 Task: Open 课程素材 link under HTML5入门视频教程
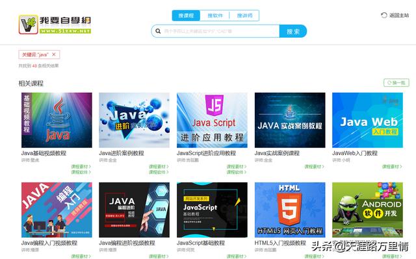314,256
